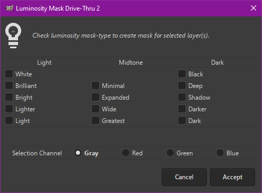Toggle the Deep mask checkbox
This screenshot has height=193, width=262.
coord(182,85)
